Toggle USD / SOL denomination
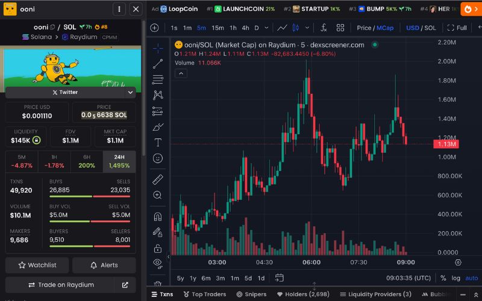The width and height of the screenshot is (482, 301). (421, 28)
